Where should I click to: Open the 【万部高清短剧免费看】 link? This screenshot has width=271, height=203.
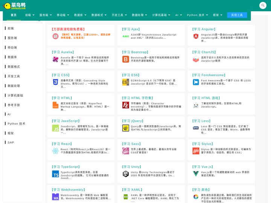(68, 29)
